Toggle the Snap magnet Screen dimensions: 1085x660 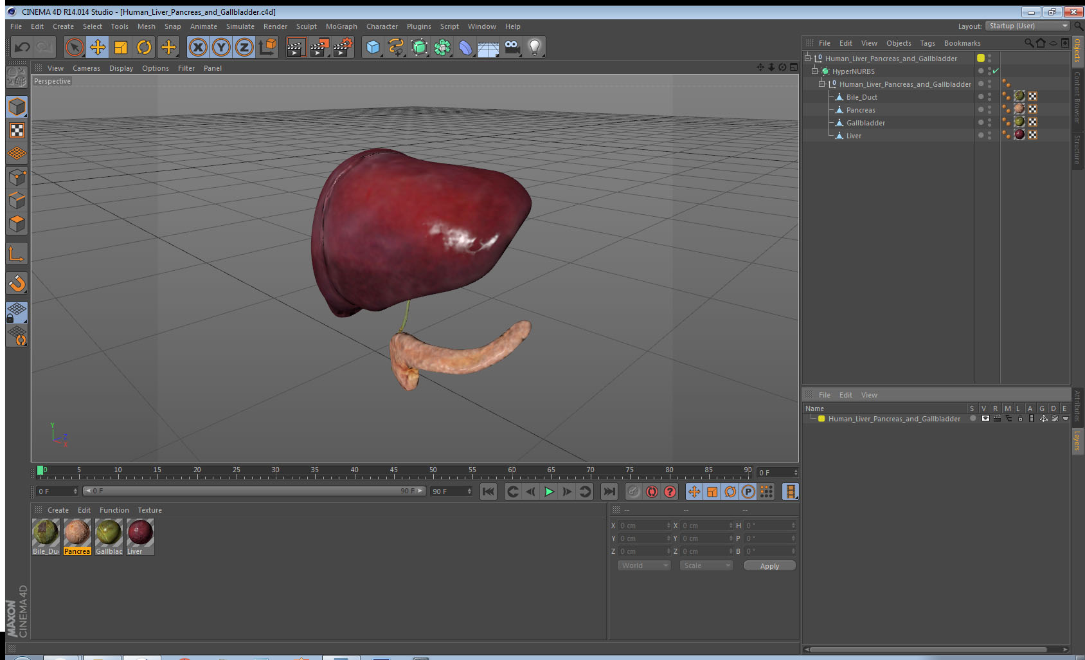17,283
